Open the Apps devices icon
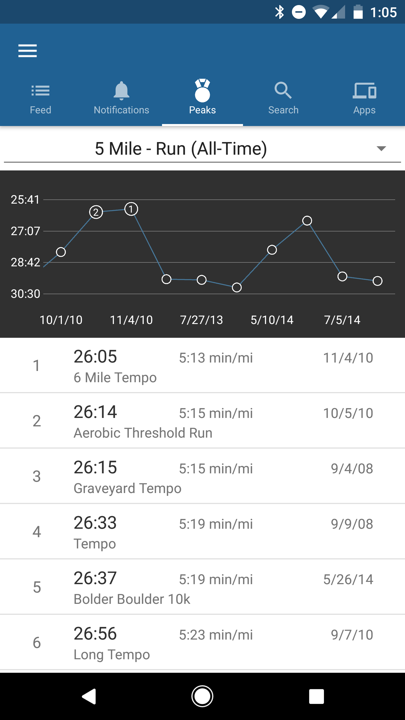The width and height of the screenshot is (405, 720). (x=364, y=91)
